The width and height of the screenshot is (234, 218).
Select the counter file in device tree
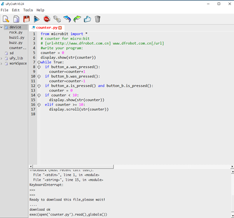(x=17, y=48)
